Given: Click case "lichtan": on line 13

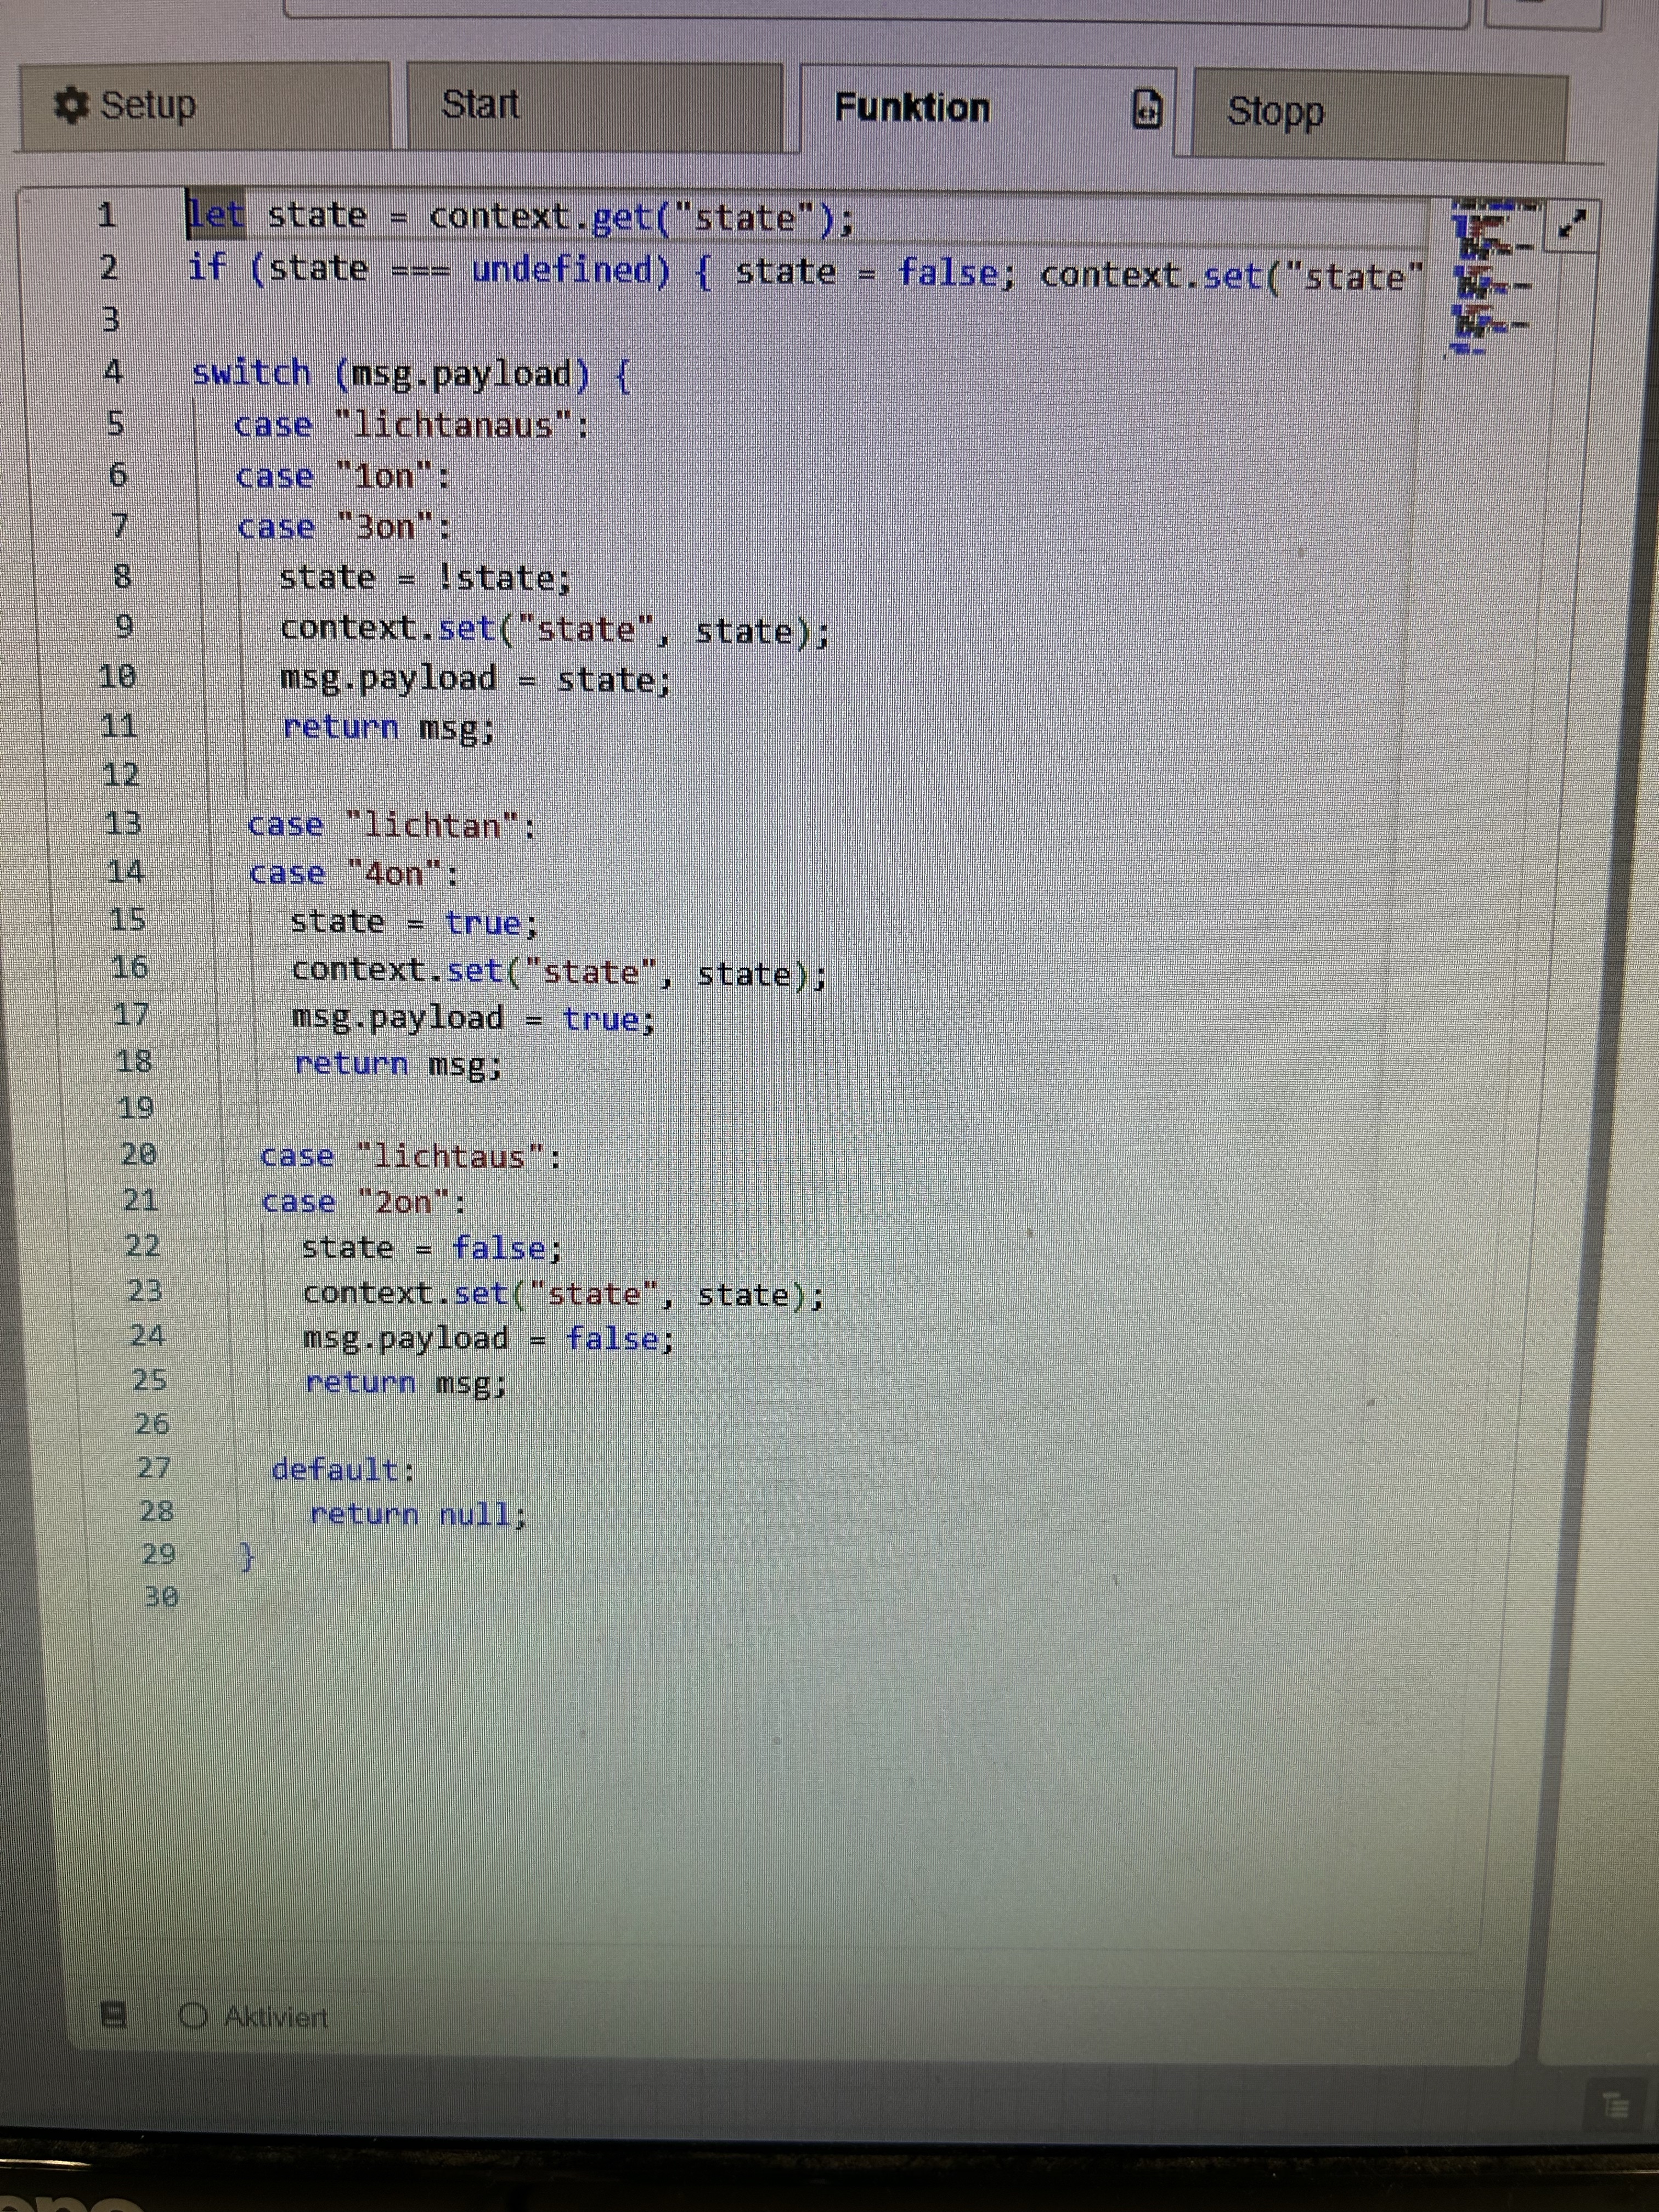Looking at the screenshot, I should point(392,825).
